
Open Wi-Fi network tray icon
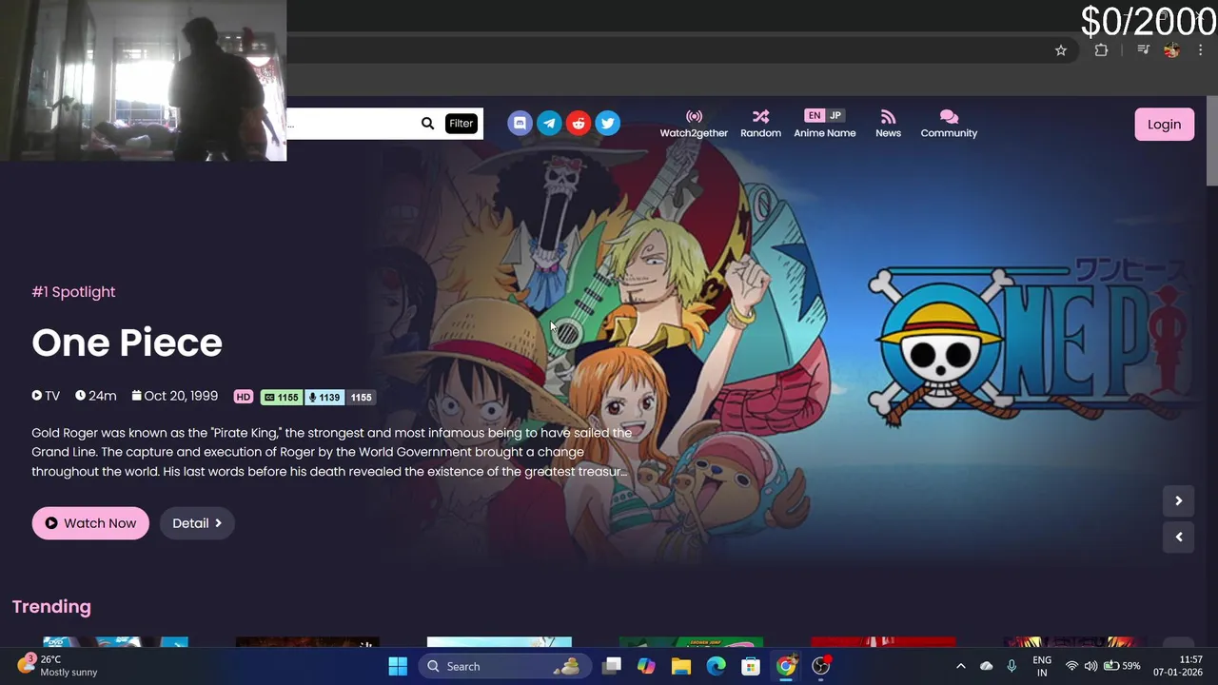coord(1071,666)
